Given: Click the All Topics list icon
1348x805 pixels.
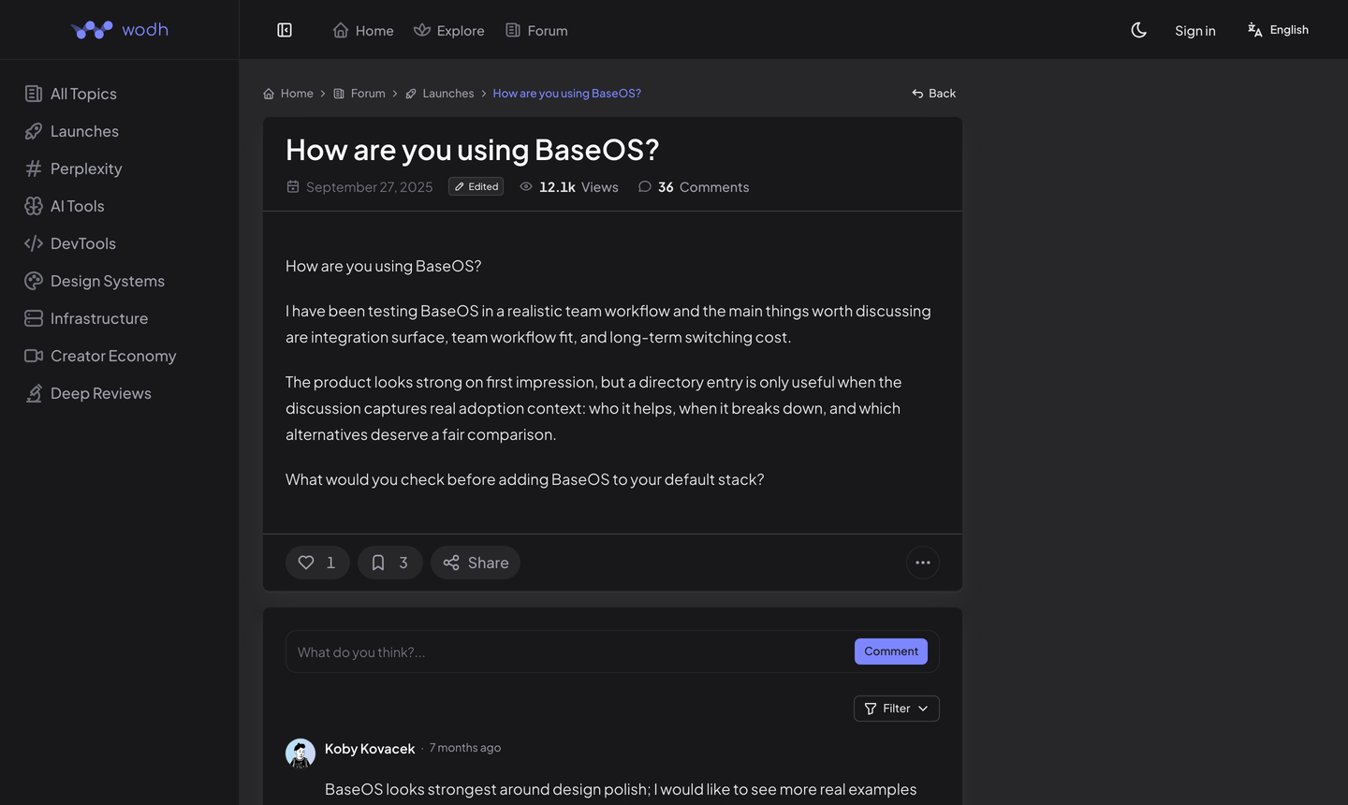Looking at the screenshot, I should pos(34,94).
